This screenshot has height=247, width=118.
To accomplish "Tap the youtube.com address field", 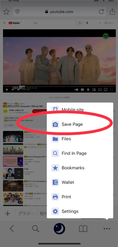I will pyautogui.click(x=59, y=12).
